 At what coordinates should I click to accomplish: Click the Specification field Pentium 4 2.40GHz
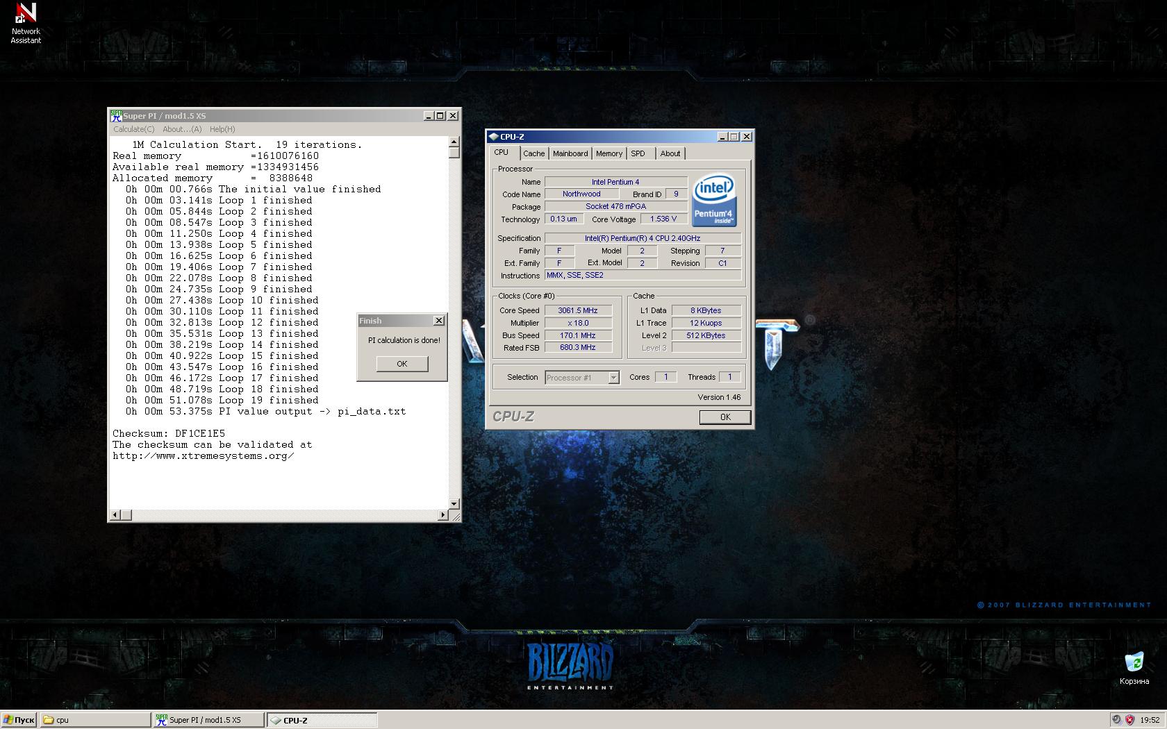643,238
